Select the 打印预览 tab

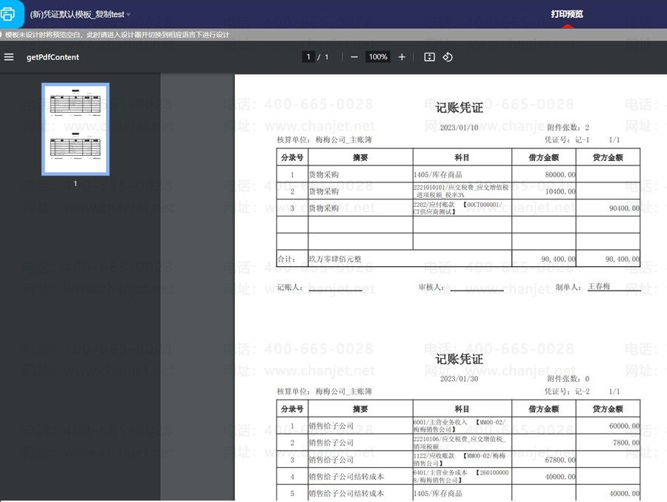pyautogui.click(x=566, y=14)
